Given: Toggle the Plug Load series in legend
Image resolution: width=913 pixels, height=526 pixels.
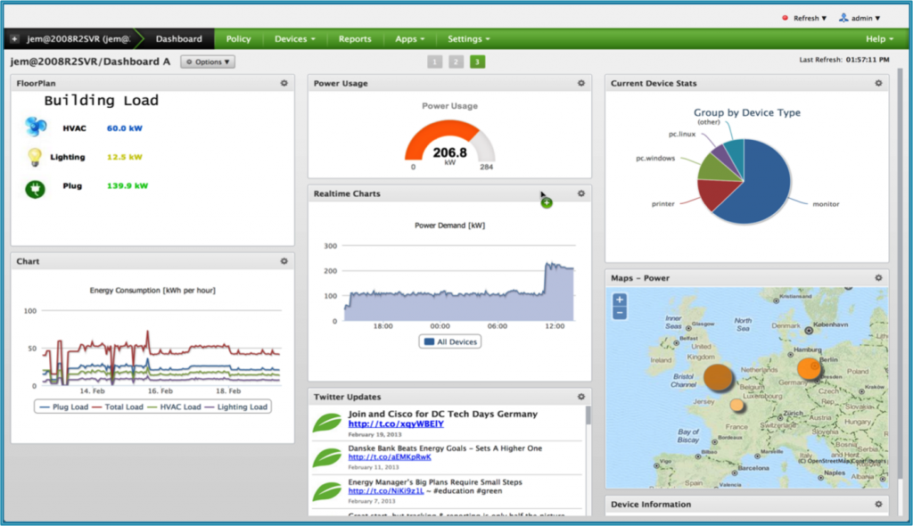Looking at the screenshot, I should click(x=62, y=407).
